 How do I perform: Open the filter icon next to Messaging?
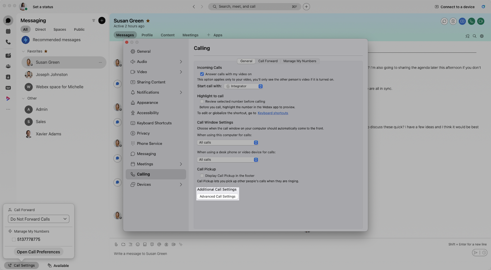tap(94, 21)
